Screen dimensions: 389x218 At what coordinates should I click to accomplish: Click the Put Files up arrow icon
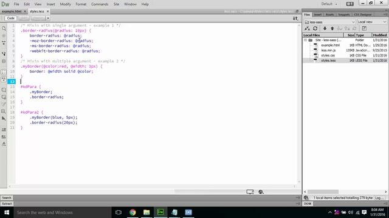pyautogui.click(x=332, y=28)
